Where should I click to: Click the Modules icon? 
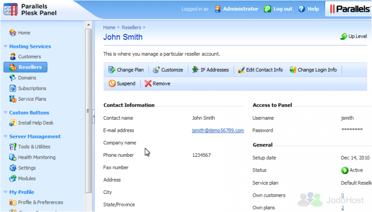tap(13, 179)
